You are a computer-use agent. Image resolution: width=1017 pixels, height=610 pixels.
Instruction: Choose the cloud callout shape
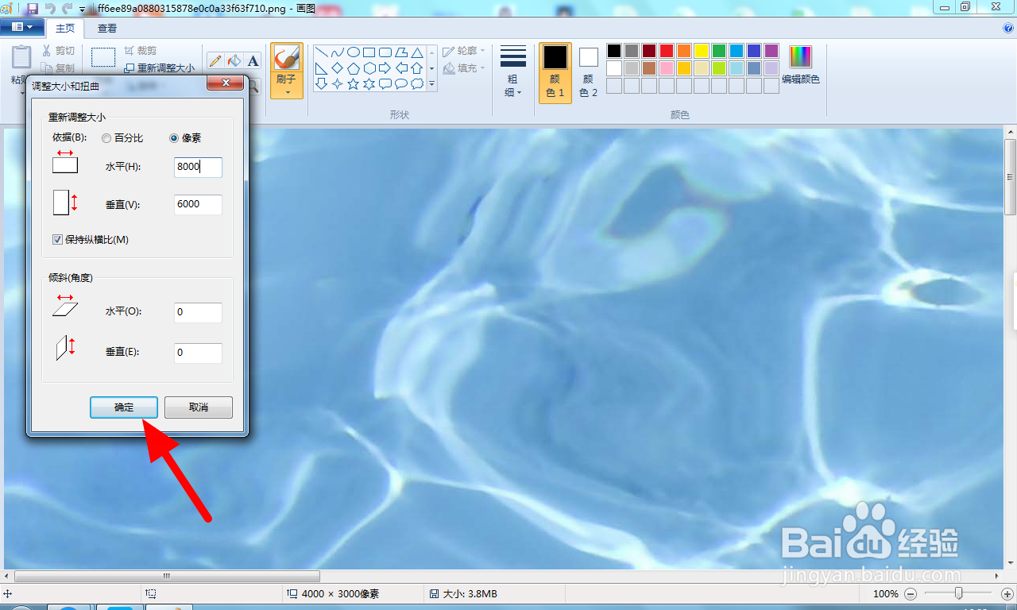[417, 83]
